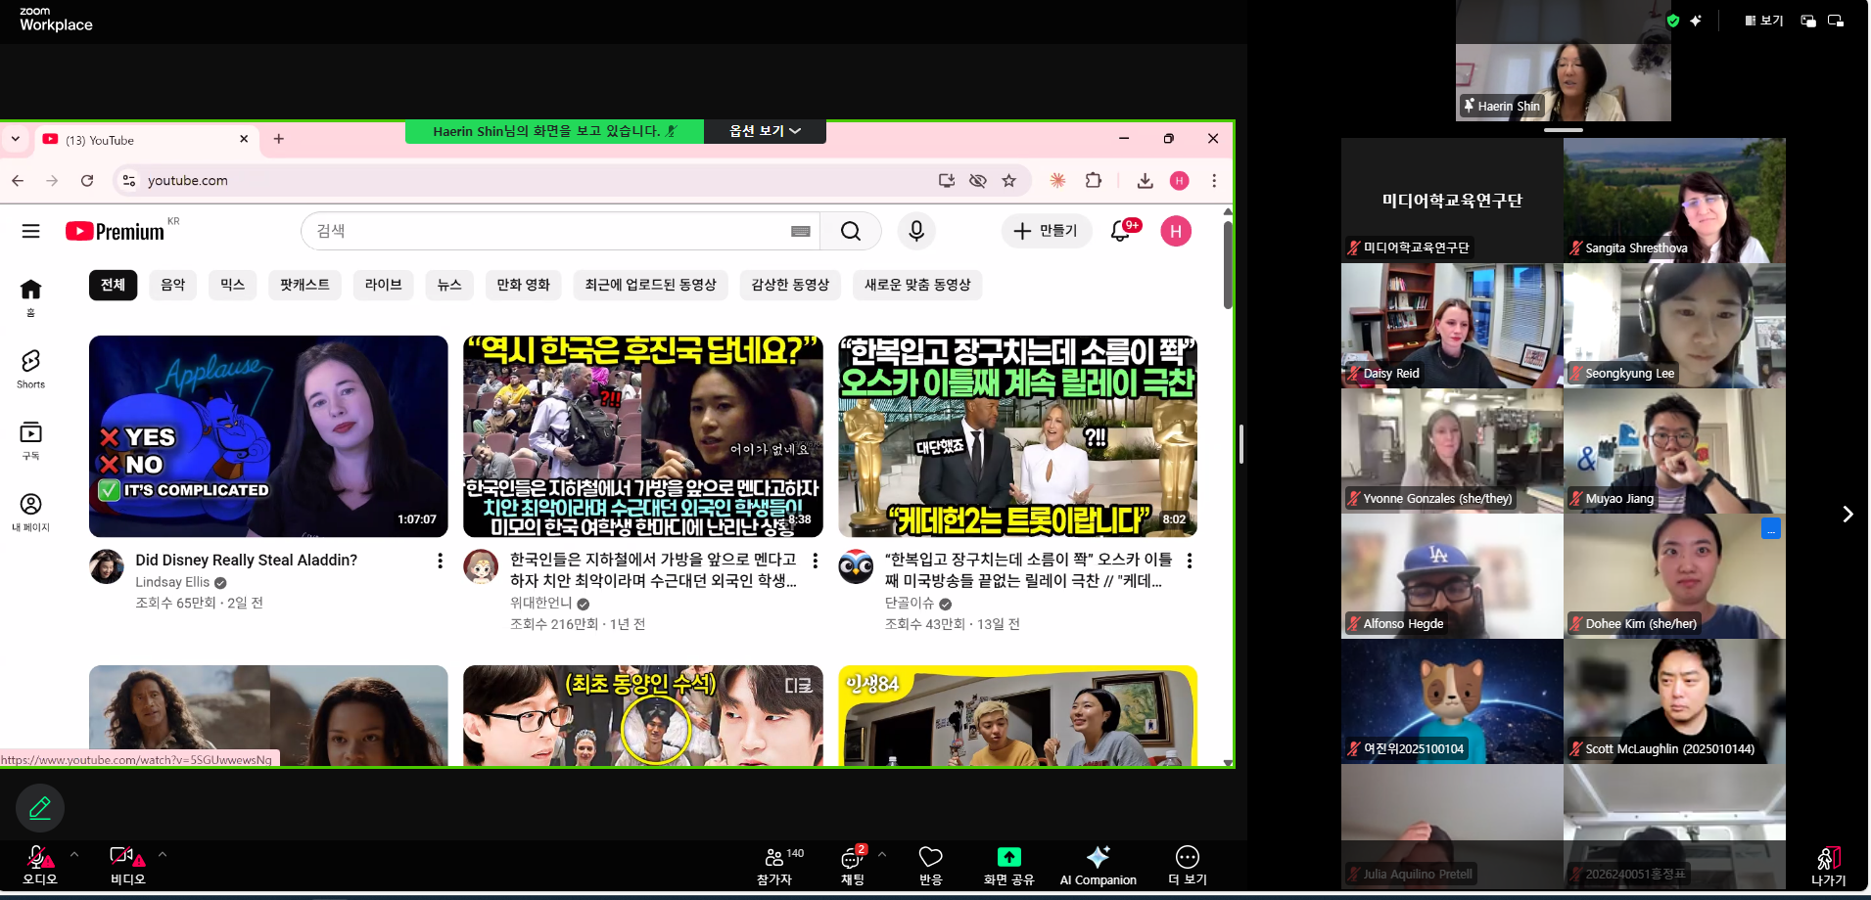Viewport: 1871px width, 900px height.
Task: Unmute the microphone audio button
Action: pyautogui.click(x=39, y=864)
